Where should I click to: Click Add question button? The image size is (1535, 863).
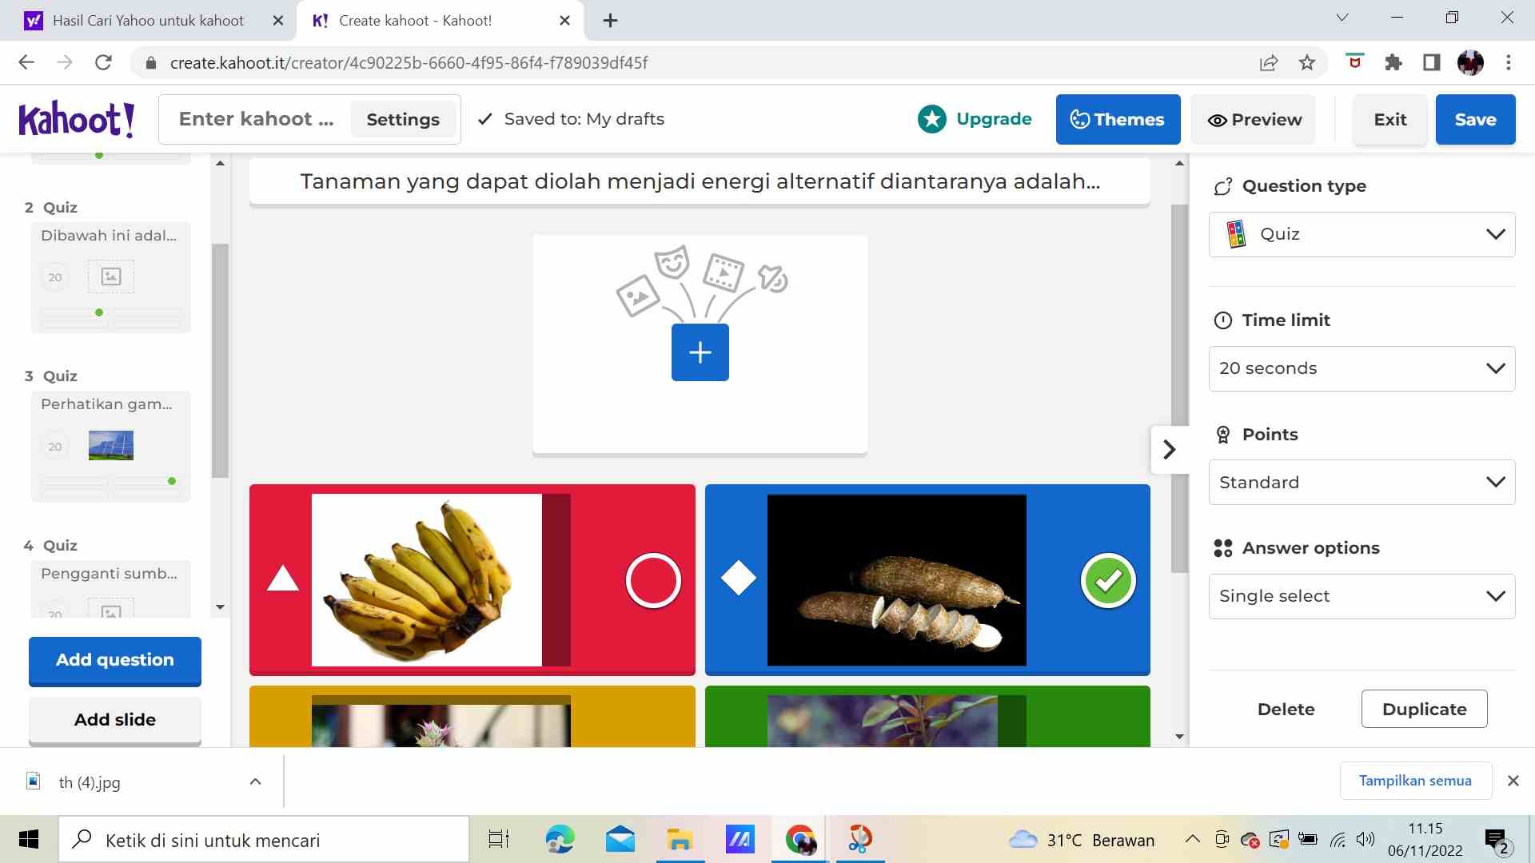[115, 660]
